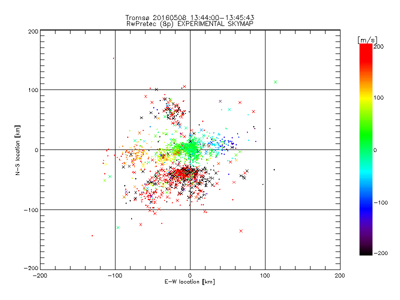Click the blue region of the colorbar
Screen dimensions: 400x300
point(366,206)
